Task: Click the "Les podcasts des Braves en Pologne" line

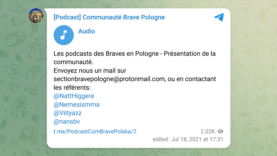Action: 106,54
